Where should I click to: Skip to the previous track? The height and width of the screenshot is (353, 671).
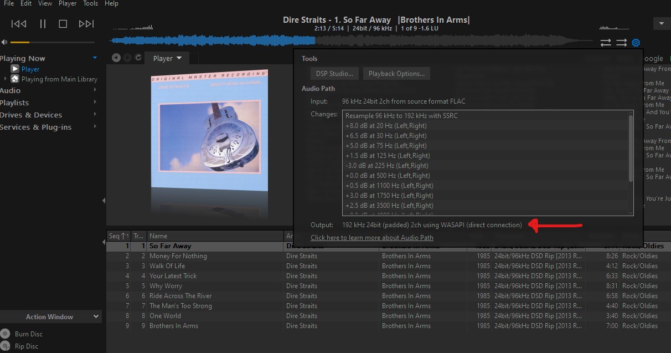(19, 24)
